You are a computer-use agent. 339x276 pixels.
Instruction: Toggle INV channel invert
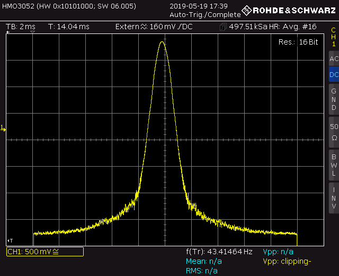[333, 197]
